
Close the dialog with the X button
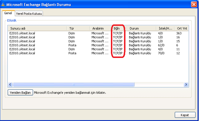[x=194, y=5]
